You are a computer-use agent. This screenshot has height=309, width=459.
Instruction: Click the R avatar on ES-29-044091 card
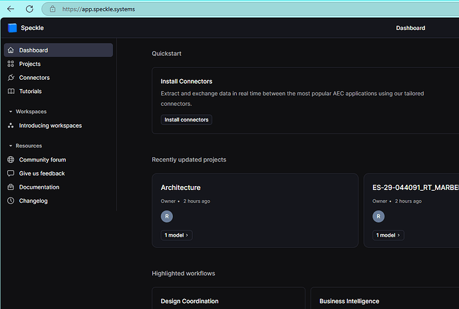379,217
